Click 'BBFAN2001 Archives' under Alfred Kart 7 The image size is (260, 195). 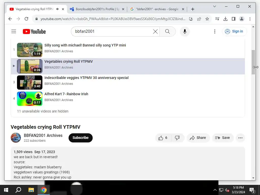[x=59, y=100]
